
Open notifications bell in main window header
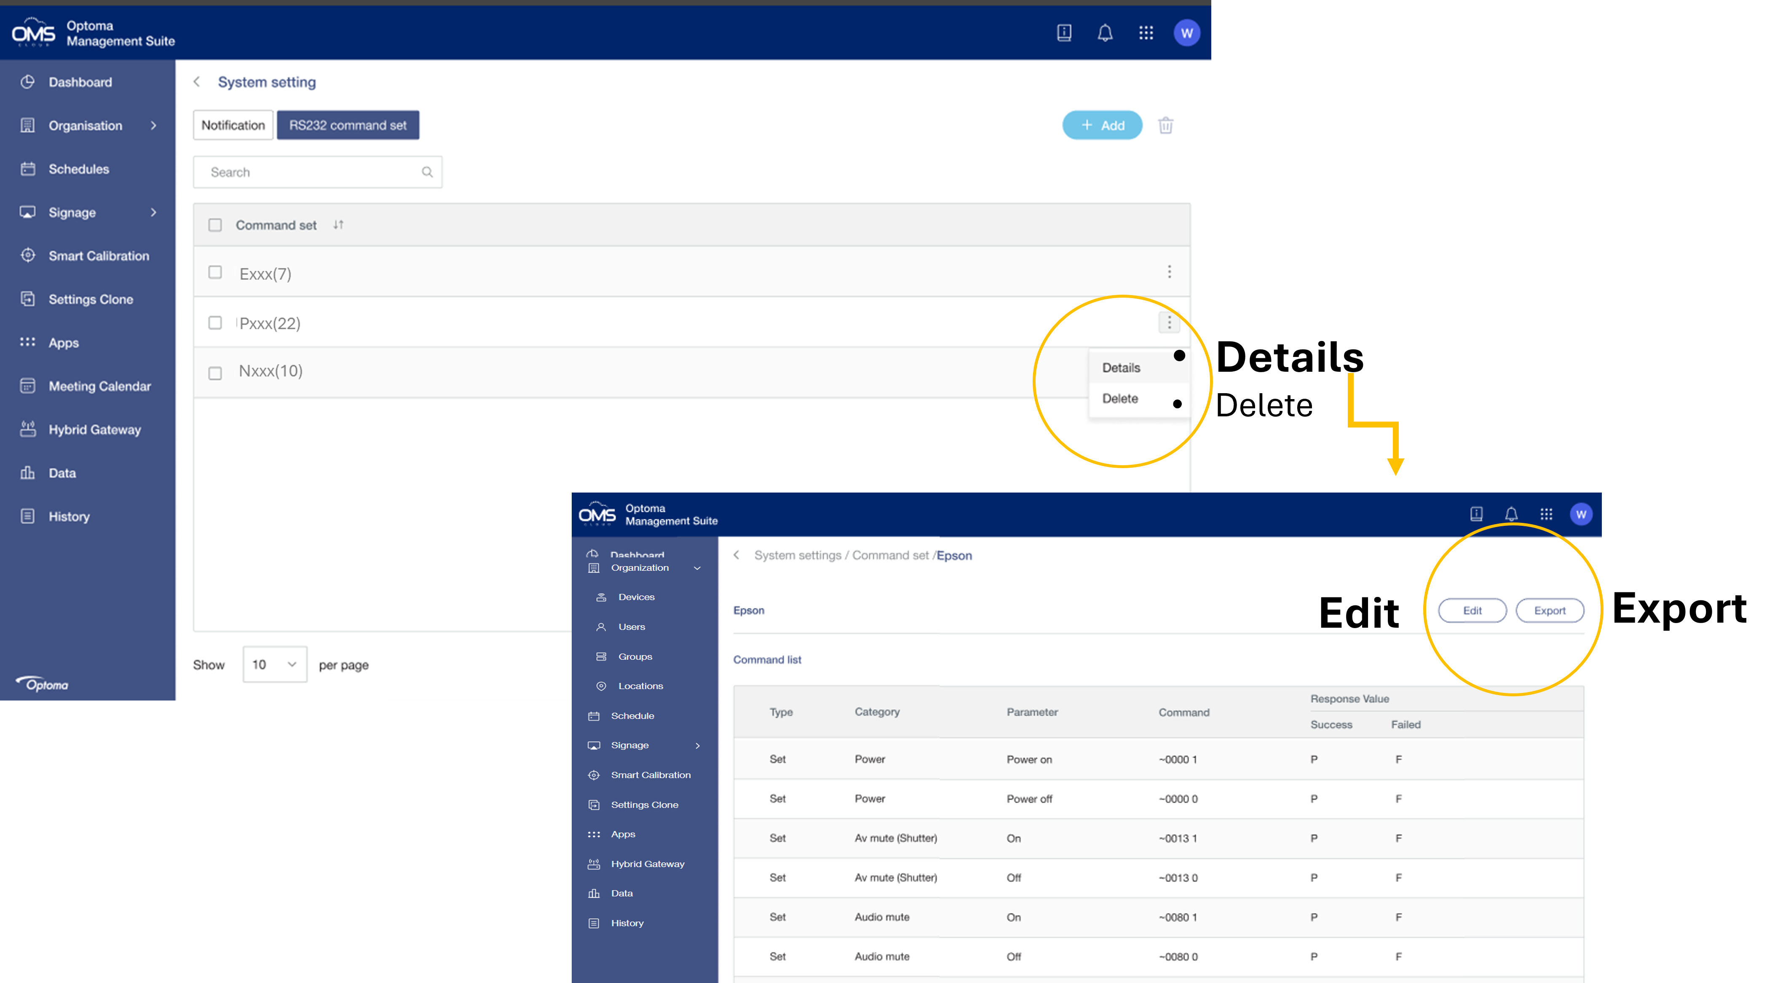coord(1105,32)
